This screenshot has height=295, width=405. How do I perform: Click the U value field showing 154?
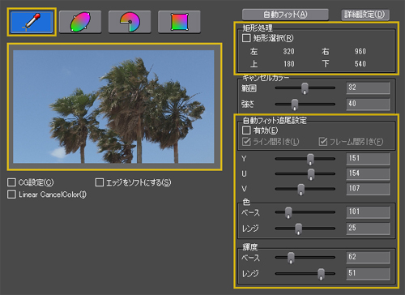[x=368, y=174]
